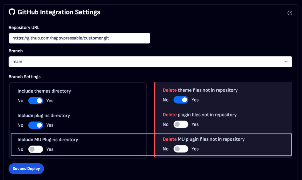Open the Branch selection dropdown
Image resolution: width=302 pixels, height=180 pixels.
tap(150, 61)
